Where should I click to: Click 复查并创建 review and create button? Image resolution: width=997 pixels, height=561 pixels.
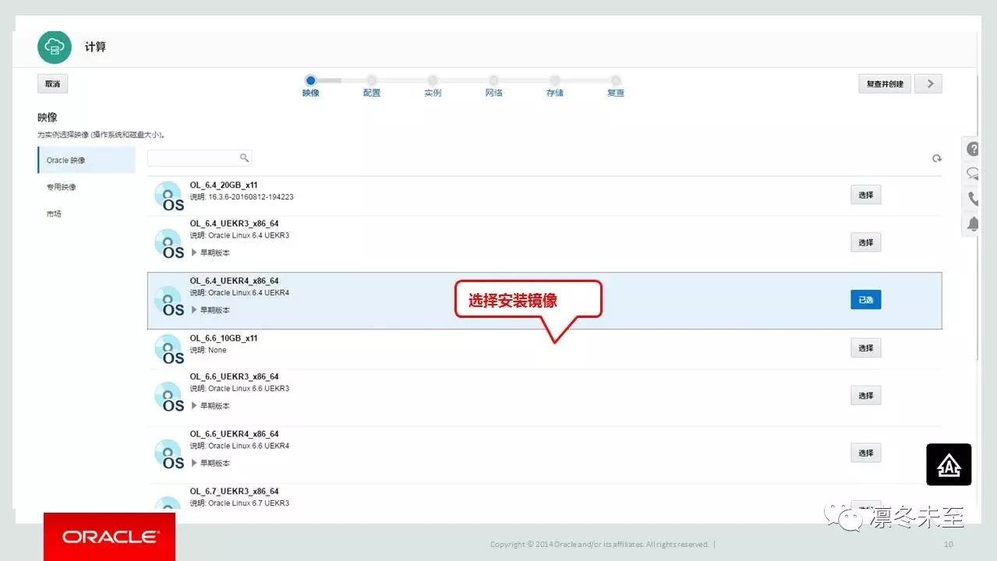[x=885, y=83]
